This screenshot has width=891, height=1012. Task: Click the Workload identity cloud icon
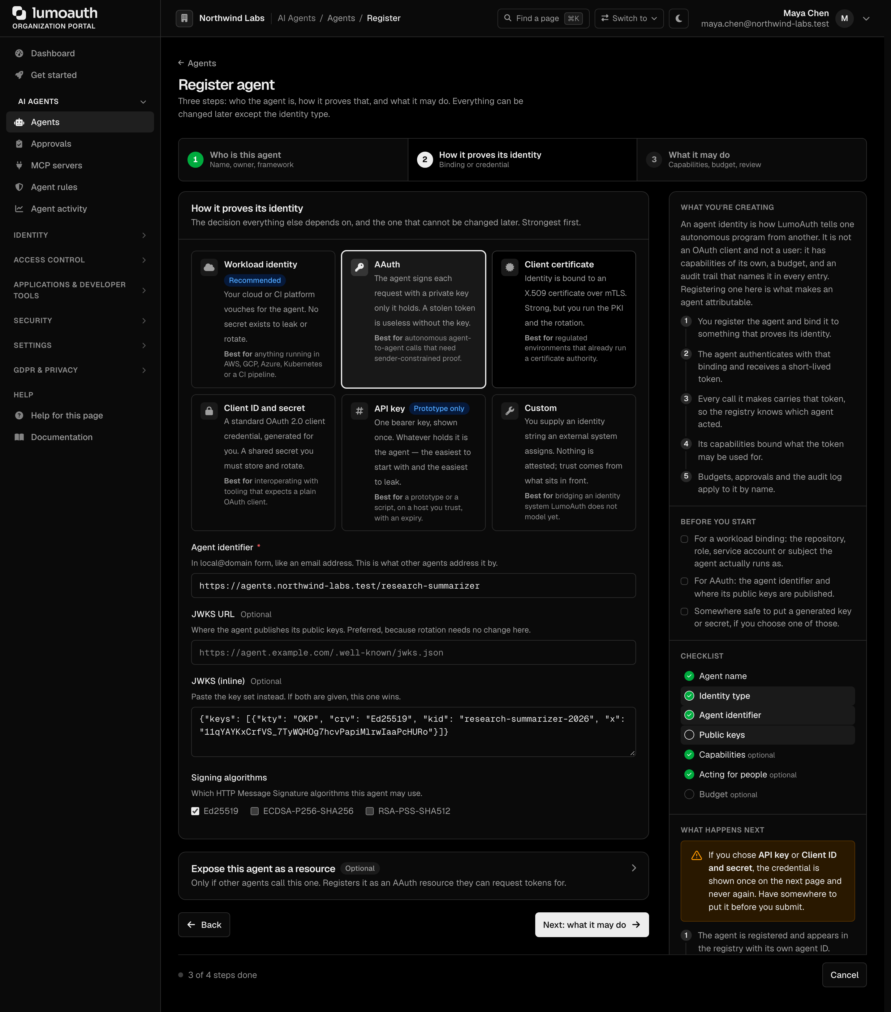point(209,267)
